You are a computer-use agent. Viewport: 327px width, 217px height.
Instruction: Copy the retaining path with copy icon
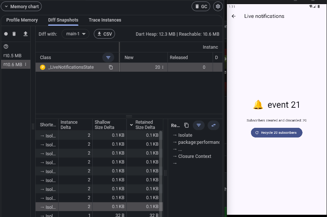point(186,125)
